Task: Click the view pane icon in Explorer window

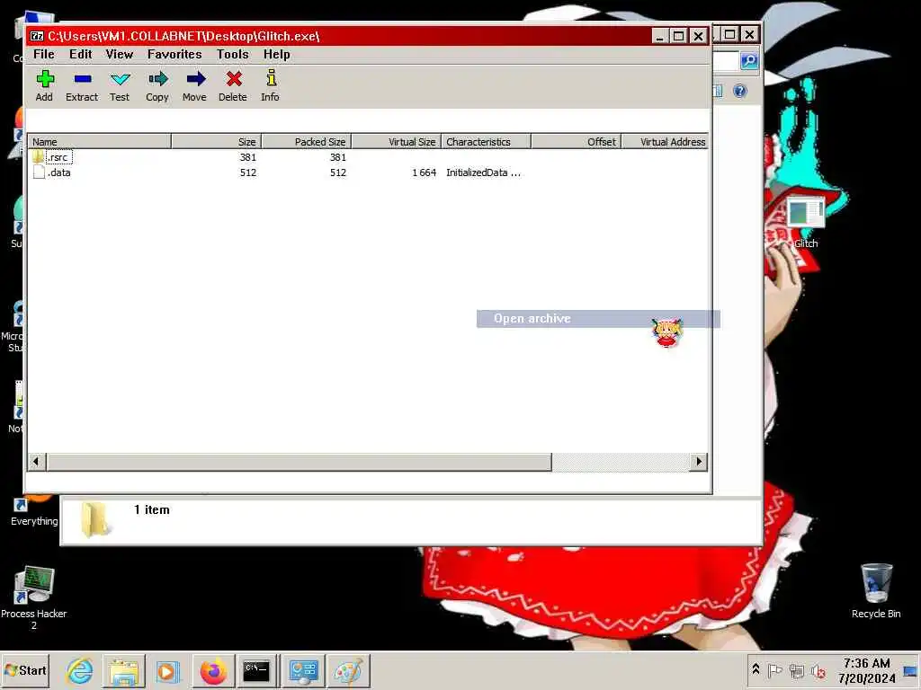Action: pos(718,91)
